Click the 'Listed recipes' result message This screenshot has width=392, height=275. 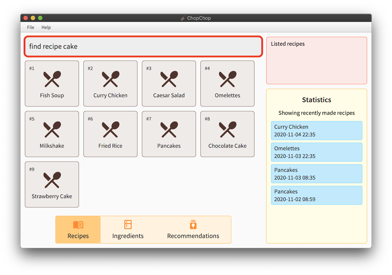pos(288,44)
